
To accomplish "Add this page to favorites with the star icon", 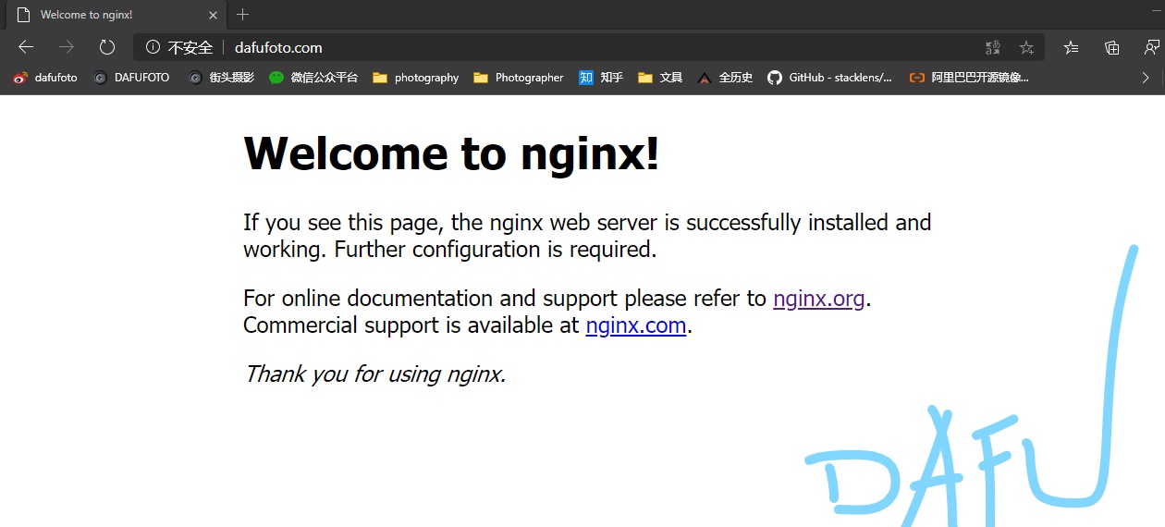I will [1026, 47].
